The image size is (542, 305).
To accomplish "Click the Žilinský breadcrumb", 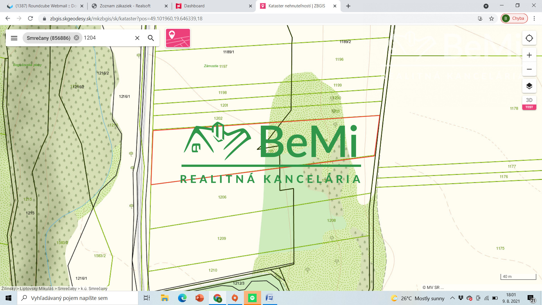I will pos(8,289).
